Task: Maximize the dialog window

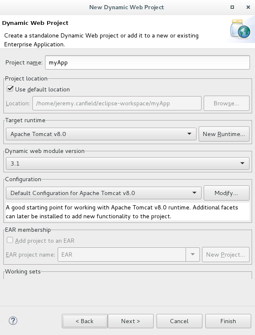Action: click(232, 7)
